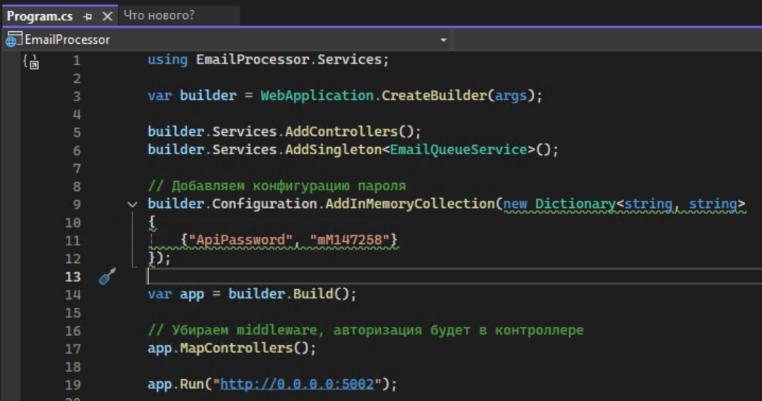Click the code structure braces icon beside line 1
The width and height of the screenshot is (762, 401).
click(30, 62)
